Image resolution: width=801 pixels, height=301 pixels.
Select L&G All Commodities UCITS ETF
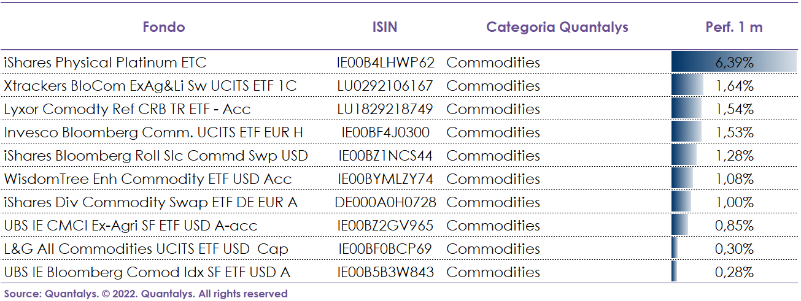tap(146, 249)
